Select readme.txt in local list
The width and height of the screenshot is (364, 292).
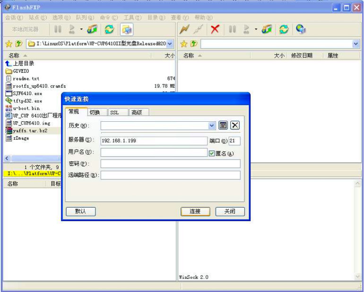(23, 78)
